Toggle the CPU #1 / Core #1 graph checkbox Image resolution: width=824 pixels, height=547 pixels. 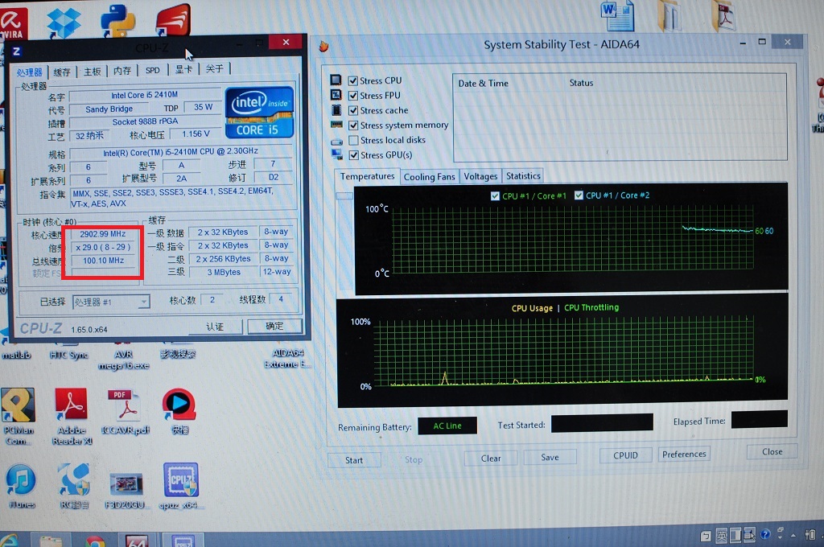(495, 196)
